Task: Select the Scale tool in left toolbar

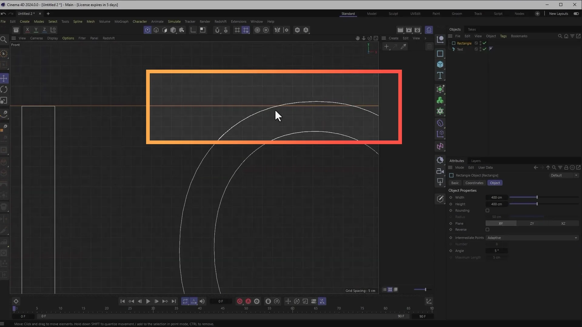Action: point(4,101)
